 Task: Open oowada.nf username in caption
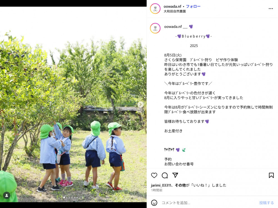coord(173,27)
